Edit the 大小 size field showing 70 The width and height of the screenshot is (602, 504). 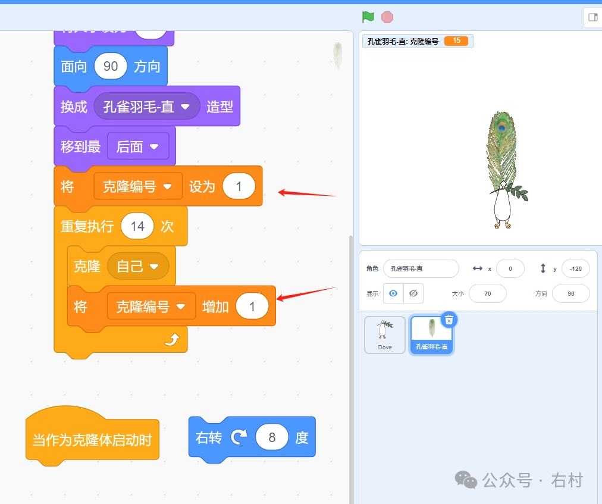point(487,293)
